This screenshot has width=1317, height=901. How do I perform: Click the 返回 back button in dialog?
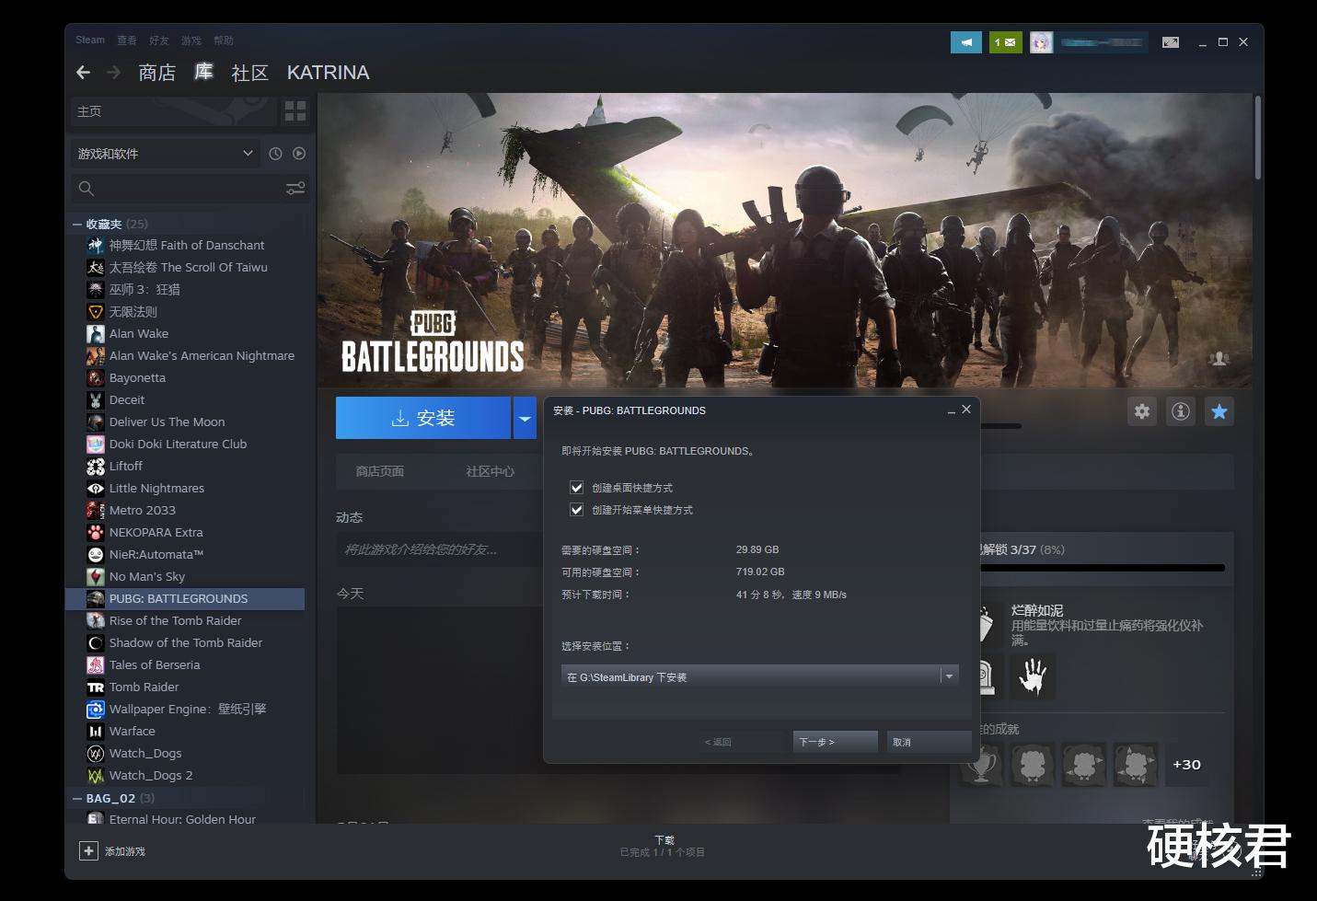[x=742, y=742]
